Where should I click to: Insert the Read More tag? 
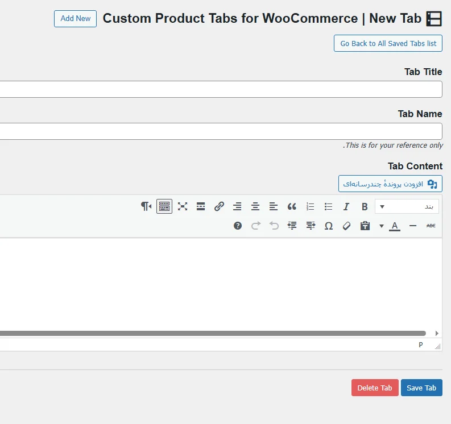(201, 206)
